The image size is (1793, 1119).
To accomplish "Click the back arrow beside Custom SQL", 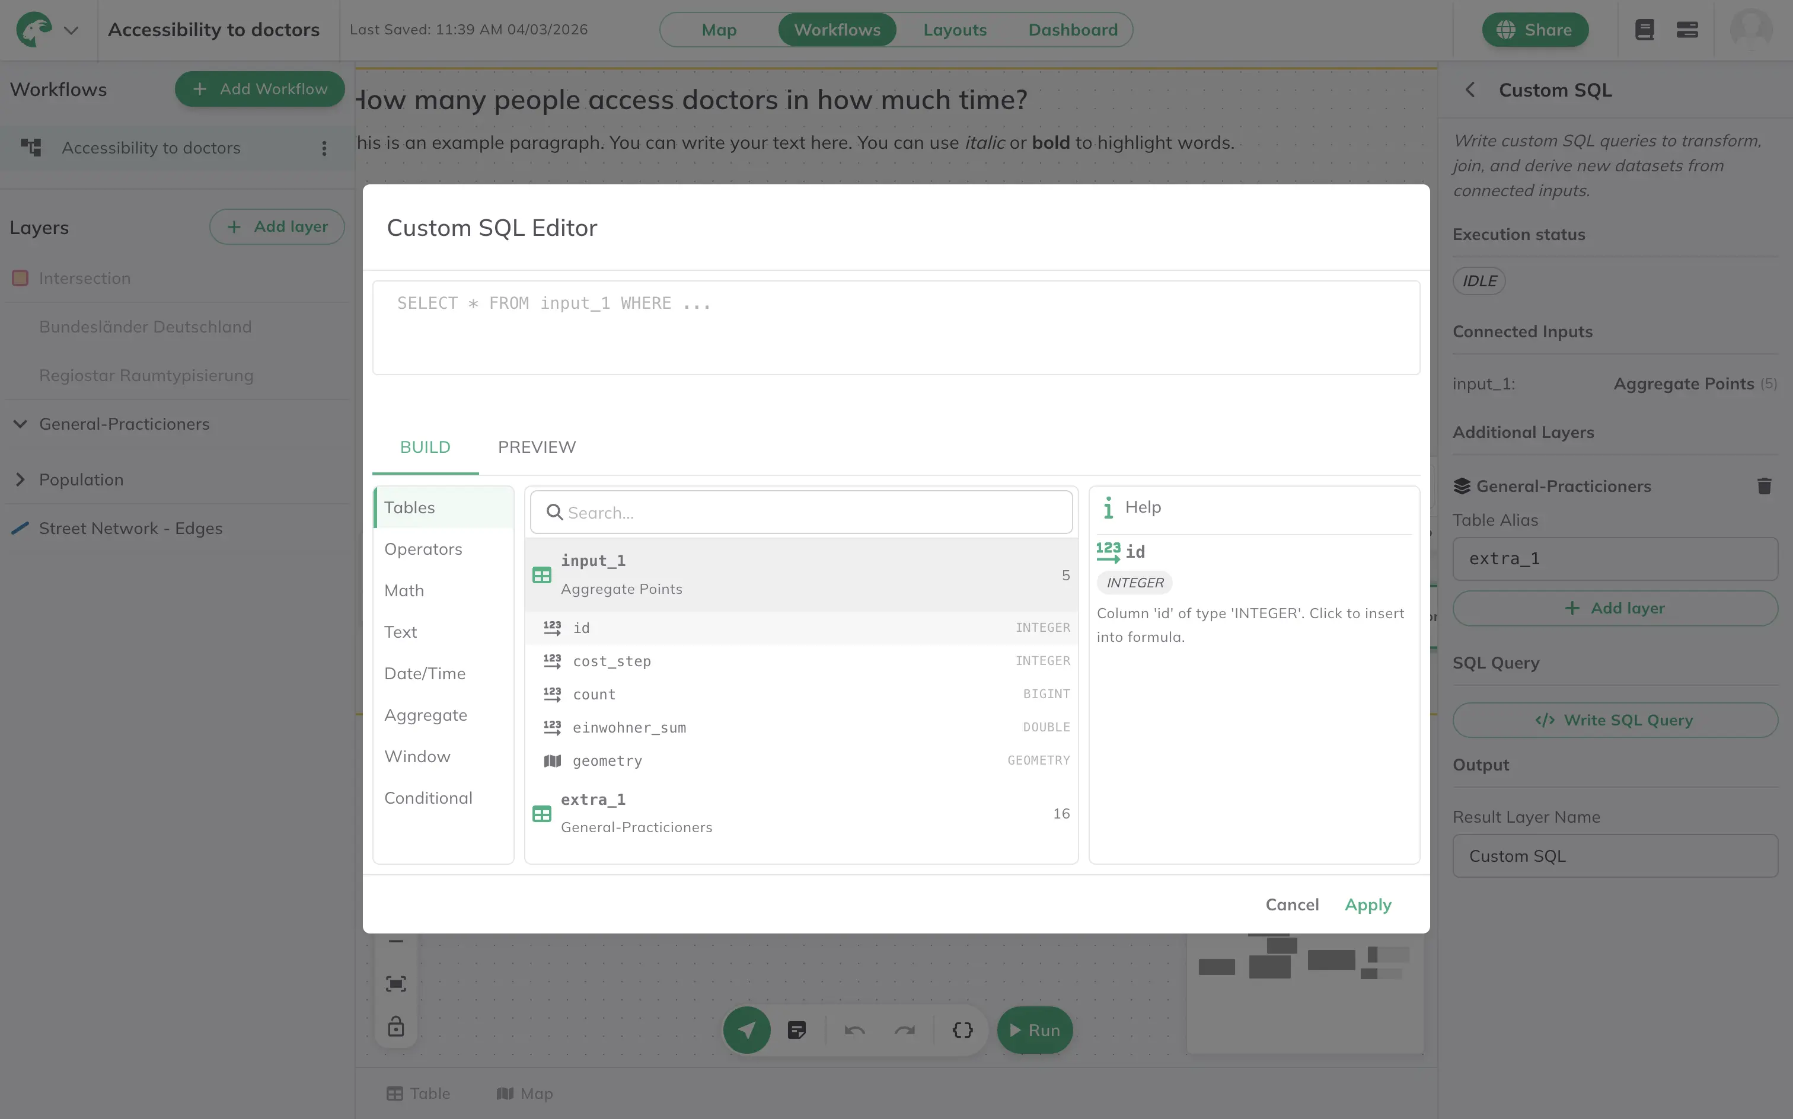I will point(1470,89).
